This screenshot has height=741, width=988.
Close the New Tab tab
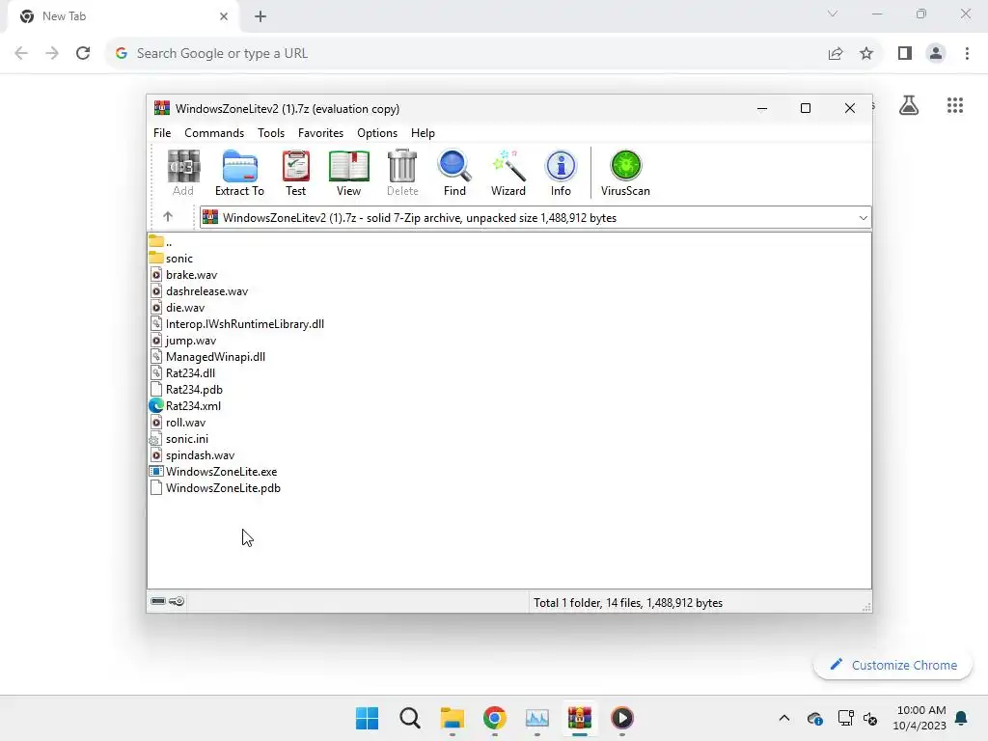224,16
